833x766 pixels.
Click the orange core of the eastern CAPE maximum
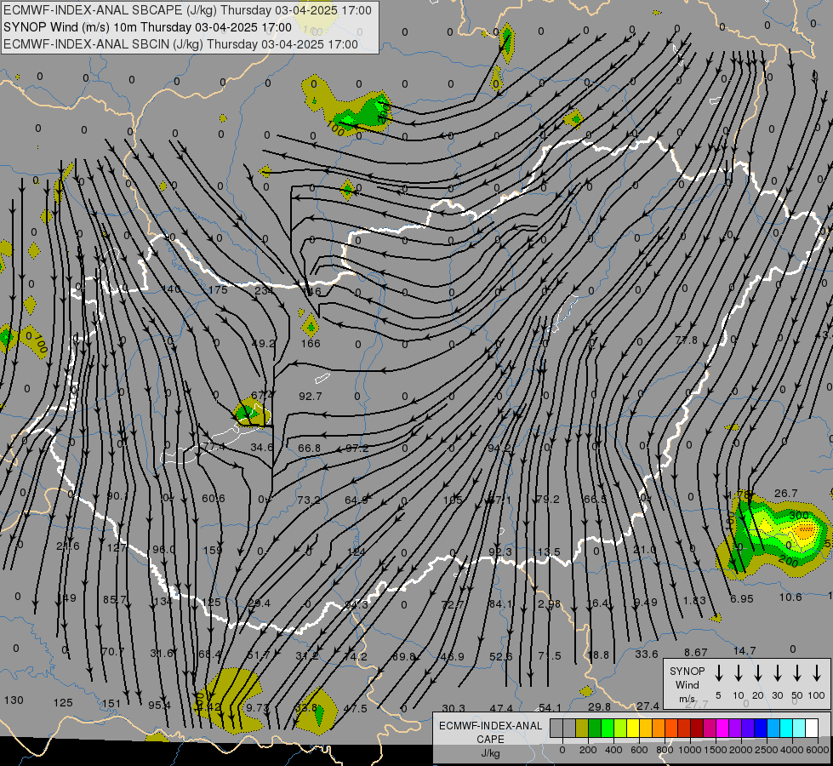click(805, 530)
